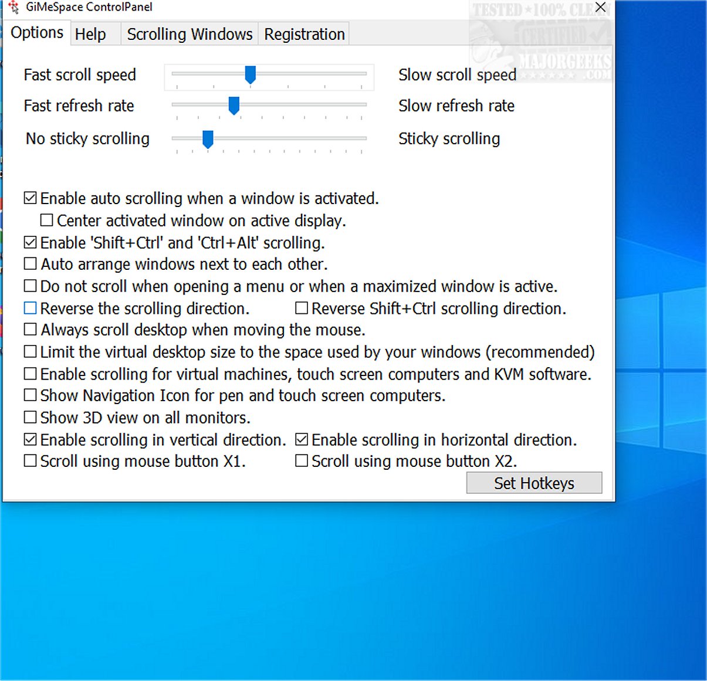
Task: Click the sticky scrolling slider handle
Action: point(208,139)
